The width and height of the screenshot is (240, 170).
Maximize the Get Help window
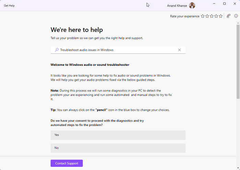click(225, 4)
